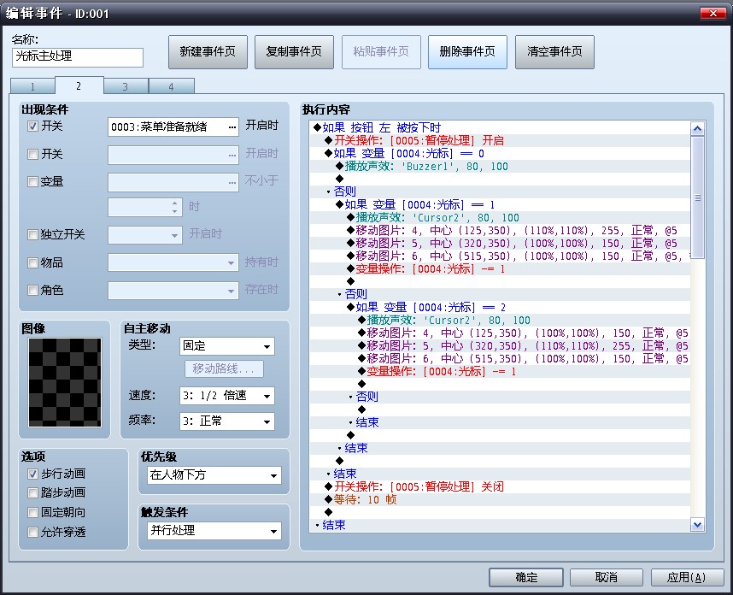This screenshot has width=733, height=595.
Task: Toggle the 步行动画 option
Action: click(32, 474)
